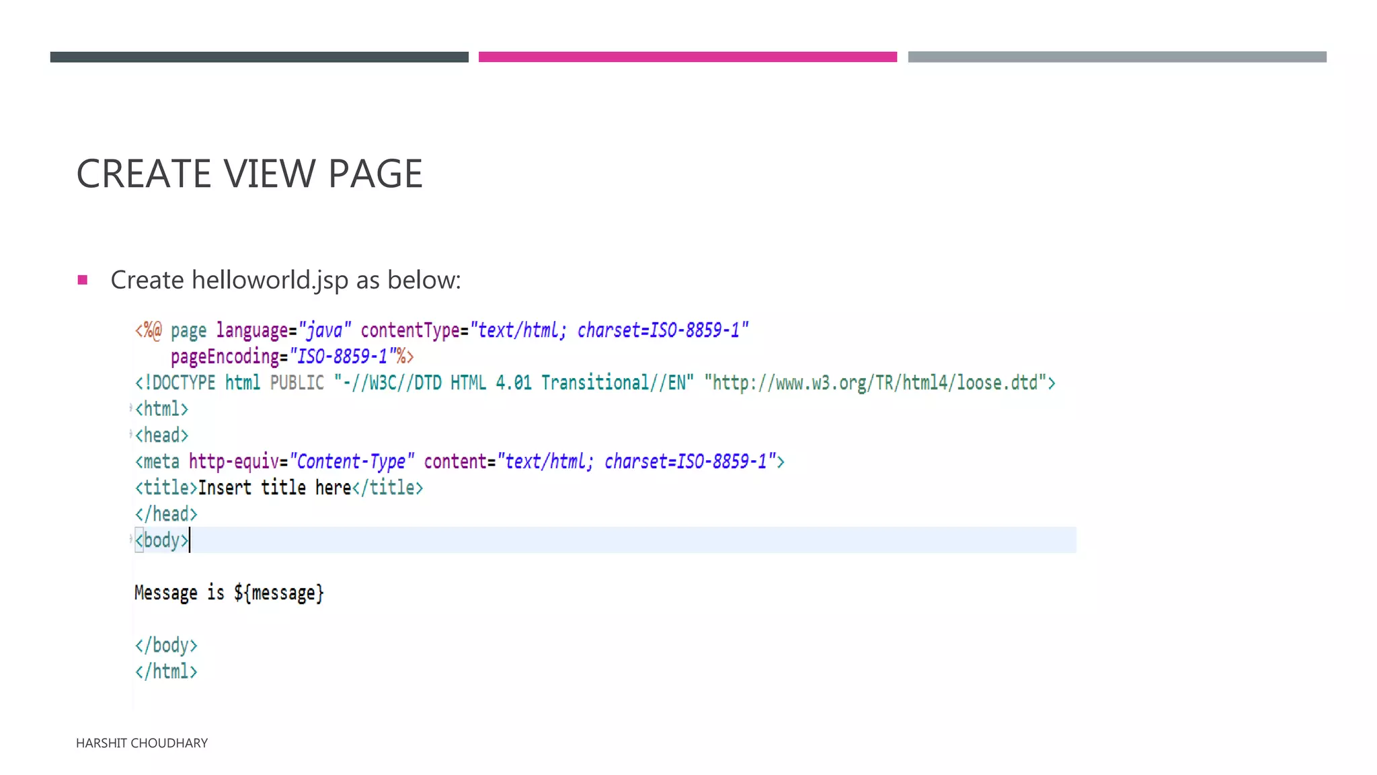The image size is (1377, 775).
Task: Click the closing </html> tag
Action: pos(166,671)
